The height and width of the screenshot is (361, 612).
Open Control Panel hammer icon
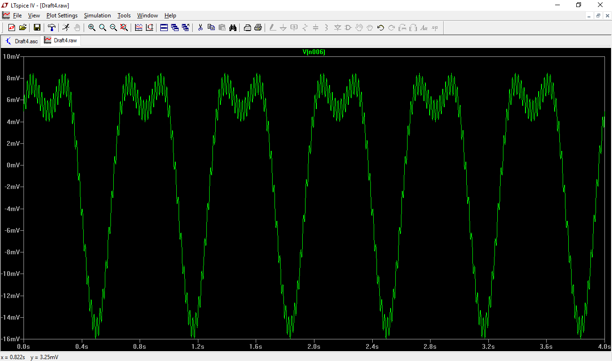coord(52,28)
